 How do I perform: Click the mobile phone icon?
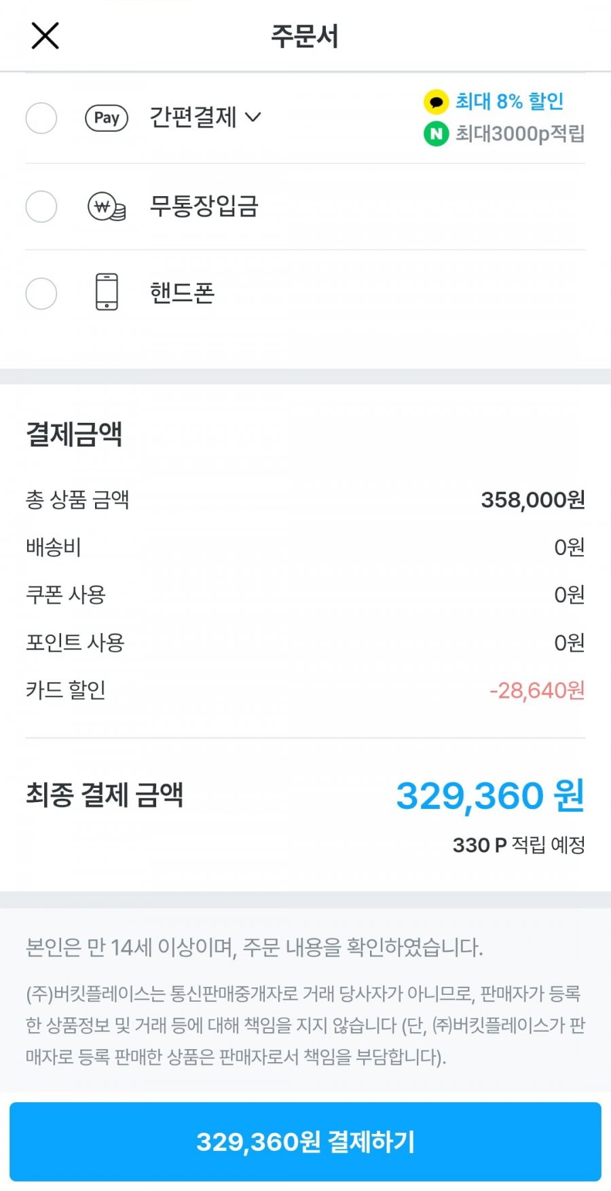[107, 292]
